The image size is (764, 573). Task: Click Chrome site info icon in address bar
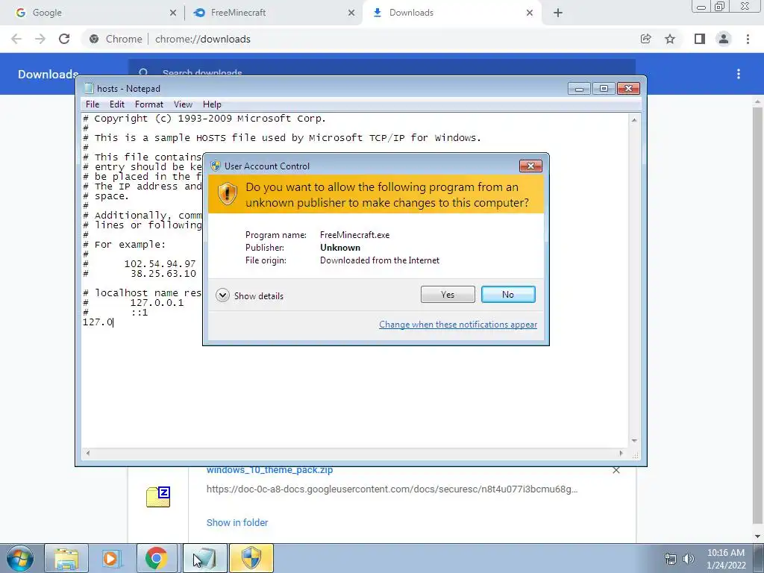point(94,39)
